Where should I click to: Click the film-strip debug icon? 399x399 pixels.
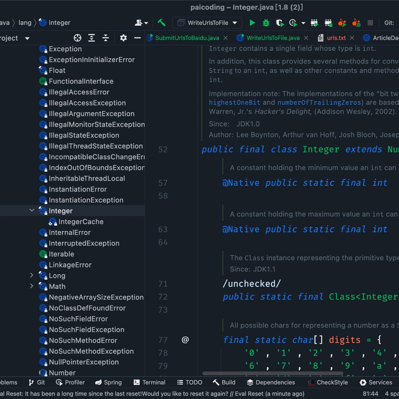329,23
